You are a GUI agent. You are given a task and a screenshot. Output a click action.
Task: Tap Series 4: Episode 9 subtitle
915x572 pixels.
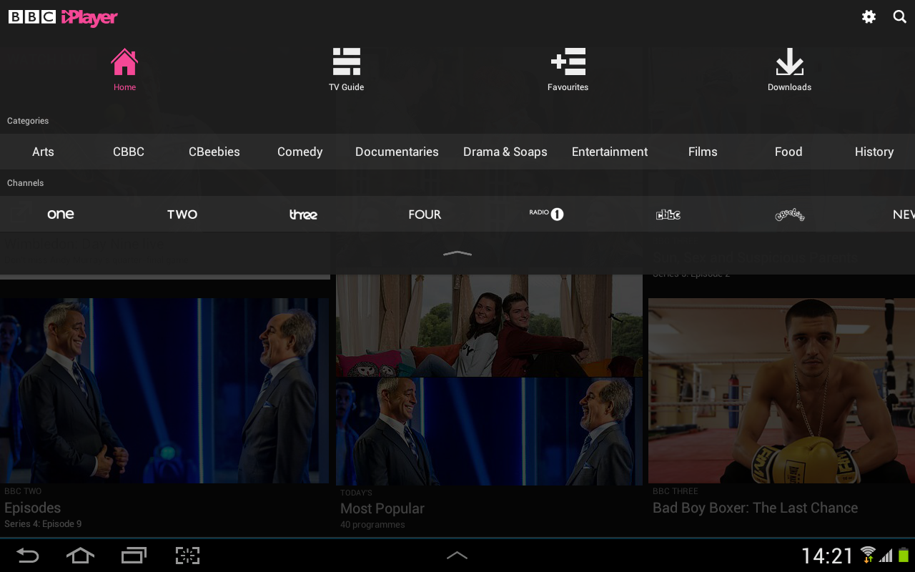[x=43, y=524]
